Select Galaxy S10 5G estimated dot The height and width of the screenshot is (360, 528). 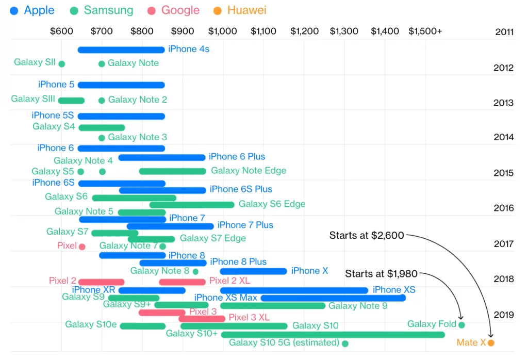(345, 343)
